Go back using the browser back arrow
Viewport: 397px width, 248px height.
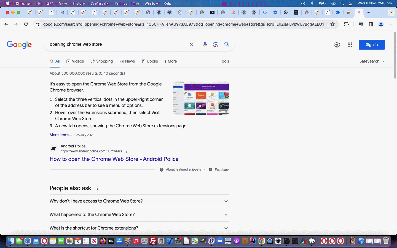(6, 24)
